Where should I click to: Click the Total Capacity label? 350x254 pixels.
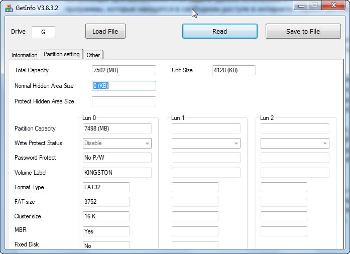click(32, 70)
